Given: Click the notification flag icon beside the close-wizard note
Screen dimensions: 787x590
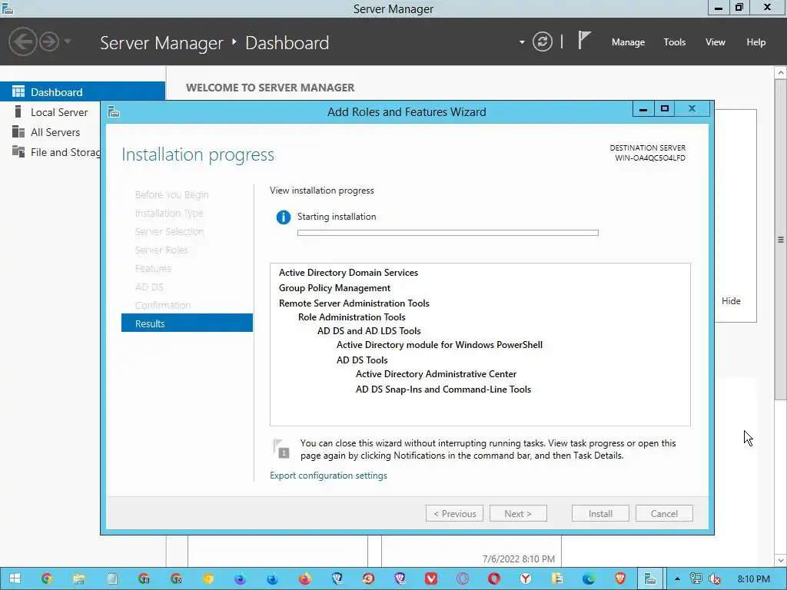Looking at the screenshot, I should click(x=281, y=449).
